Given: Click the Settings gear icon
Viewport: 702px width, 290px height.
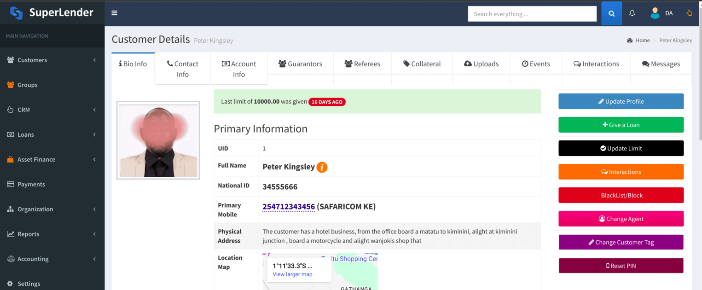Looking at the screenshot, I should (x=10, y=284).
